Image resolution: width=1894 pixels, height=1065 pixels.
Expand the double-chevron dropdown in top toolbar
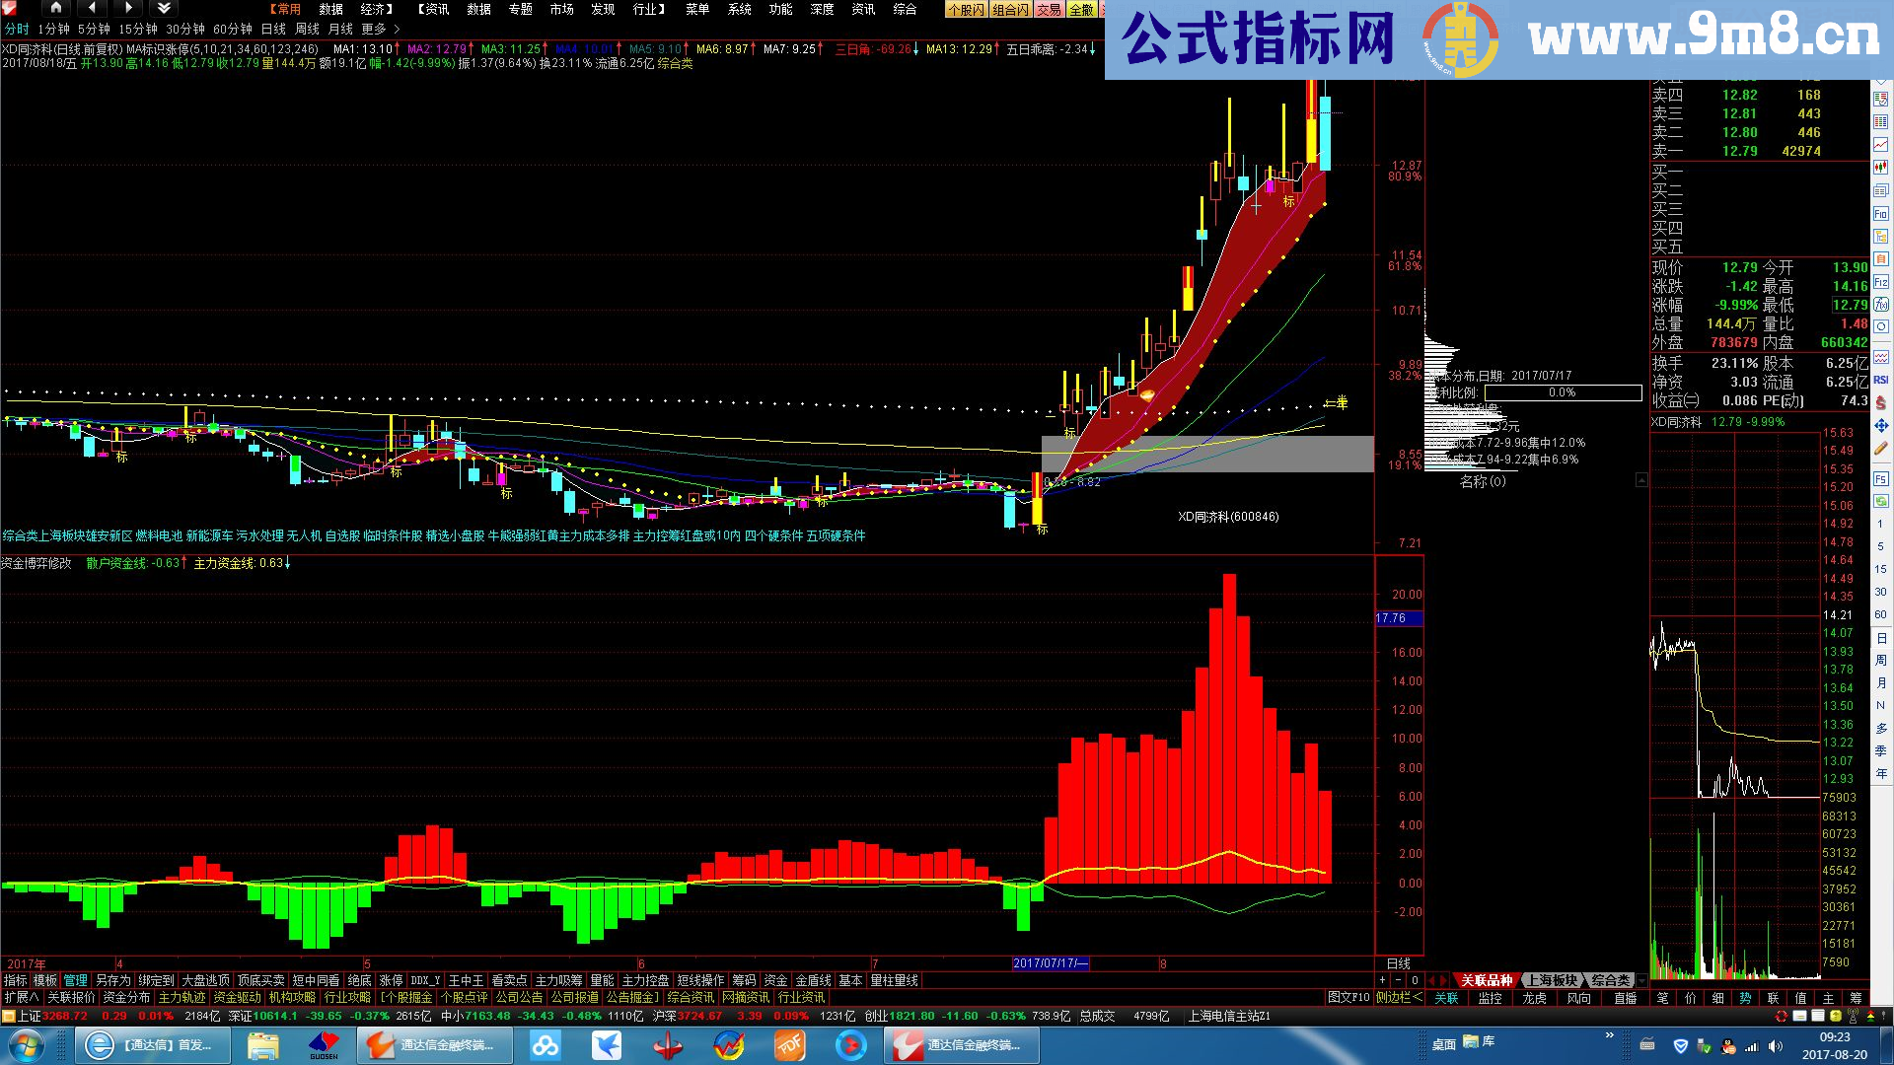165,8
